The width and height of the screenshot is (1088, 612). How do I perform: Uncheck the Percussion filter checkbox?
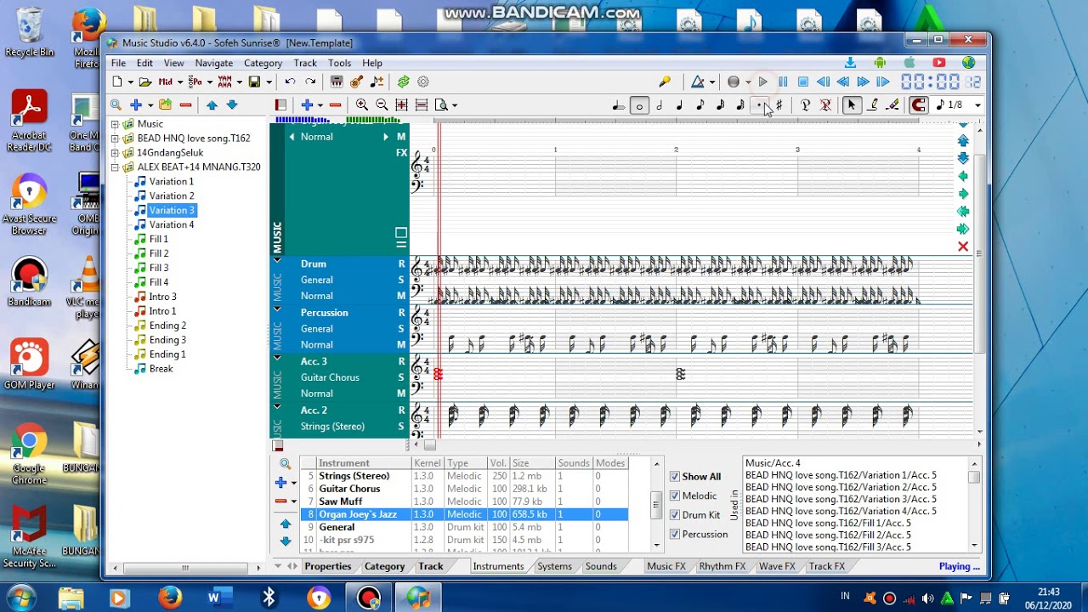675,534
